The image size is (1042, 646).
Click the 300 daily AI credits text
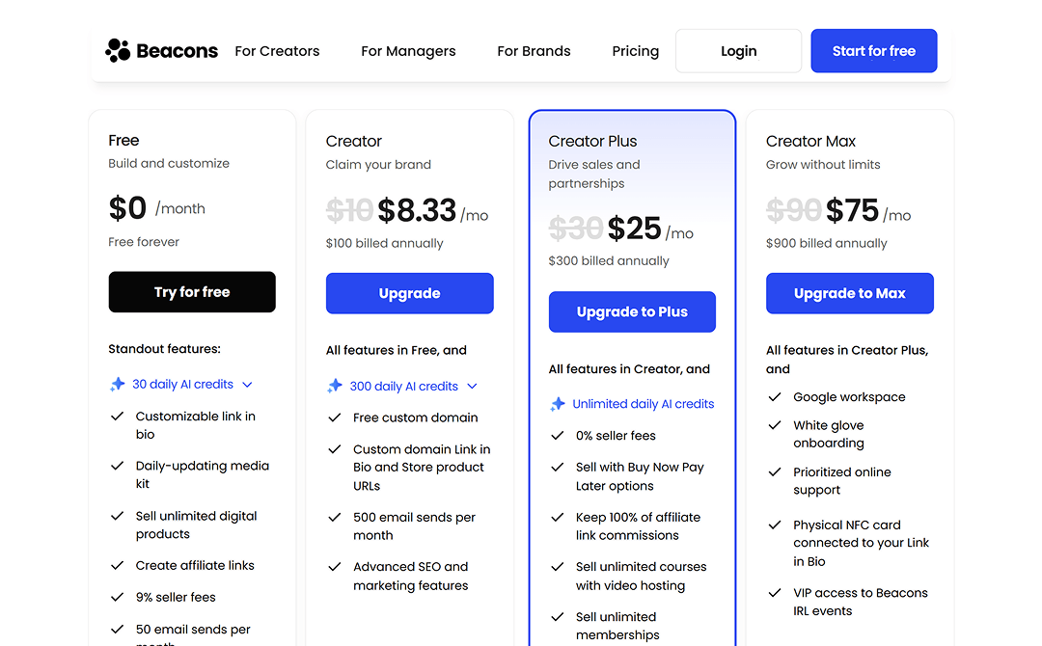404,387
